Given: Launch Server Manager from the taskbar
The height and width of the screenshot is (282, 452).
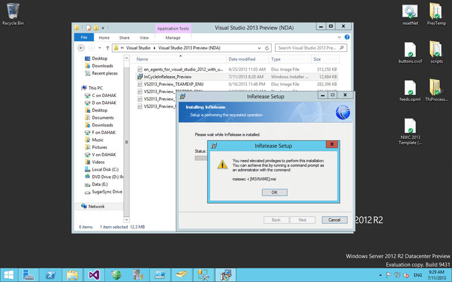Looking at the screenshot, I should [29, 275].
